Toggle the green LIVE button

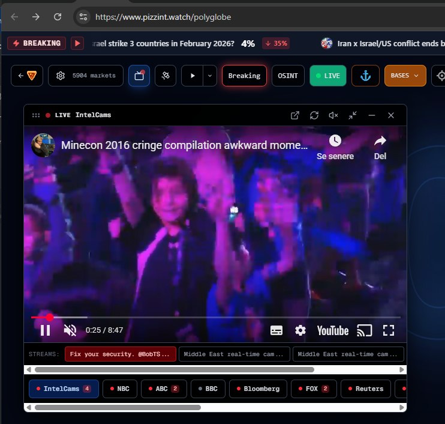tap(328, 76)
